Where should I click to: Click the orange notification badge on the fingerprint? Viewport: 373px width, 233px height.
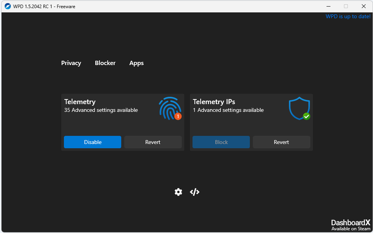tap(177, 116)
